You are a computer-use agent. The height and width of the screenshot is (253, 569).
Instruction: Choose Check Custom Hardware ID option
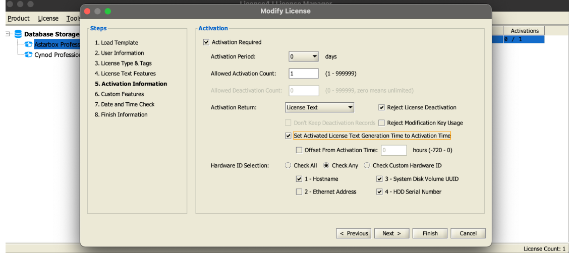coord(367,166)
